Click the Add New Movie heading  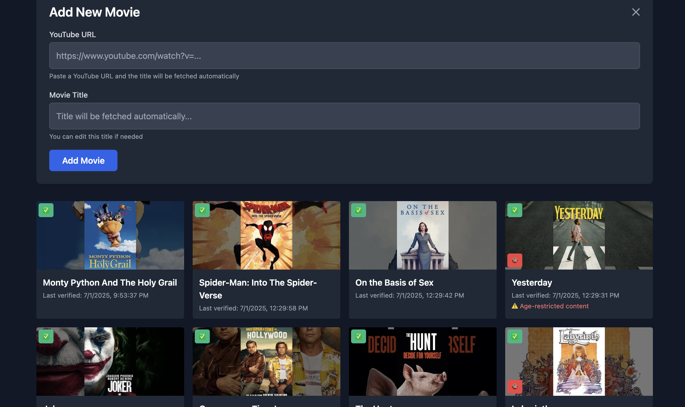click(x=94, y=12)
